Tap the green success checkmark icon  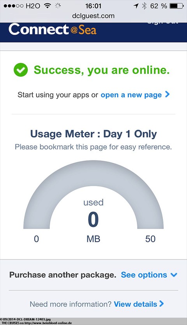(x=21, y=70)
